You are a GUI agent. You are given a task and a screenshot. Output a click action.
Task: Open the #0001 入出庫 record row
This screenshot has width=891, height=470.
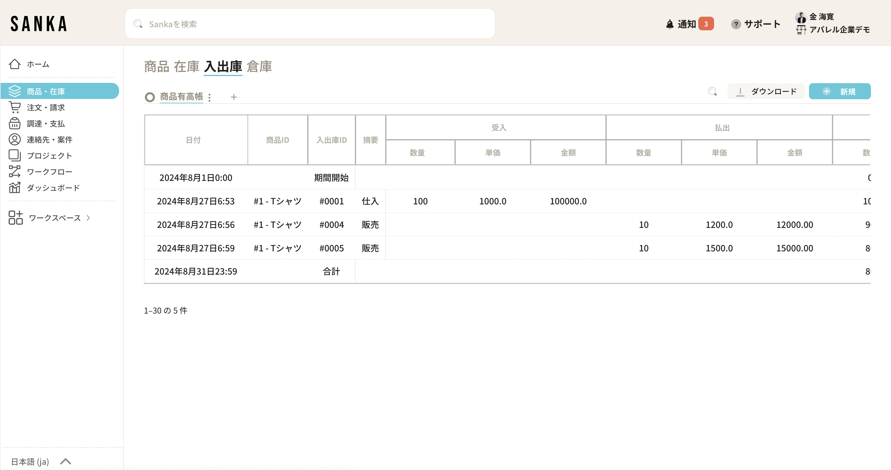[331, 201]
